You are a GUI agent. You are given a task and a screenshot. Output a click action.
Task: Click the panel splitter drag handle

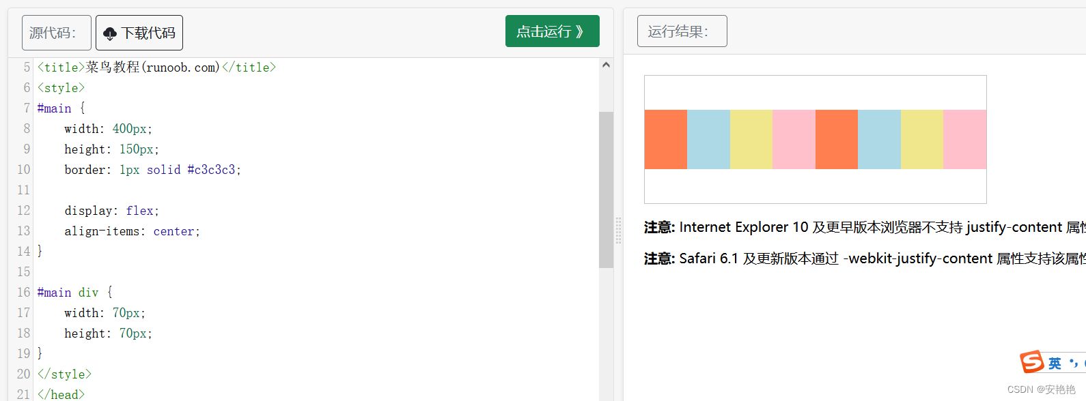618,231
